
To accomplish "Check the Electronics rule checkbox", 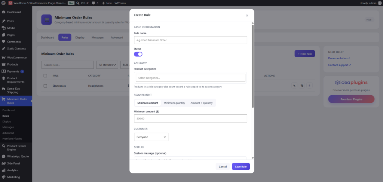I will tap(45, 86).
